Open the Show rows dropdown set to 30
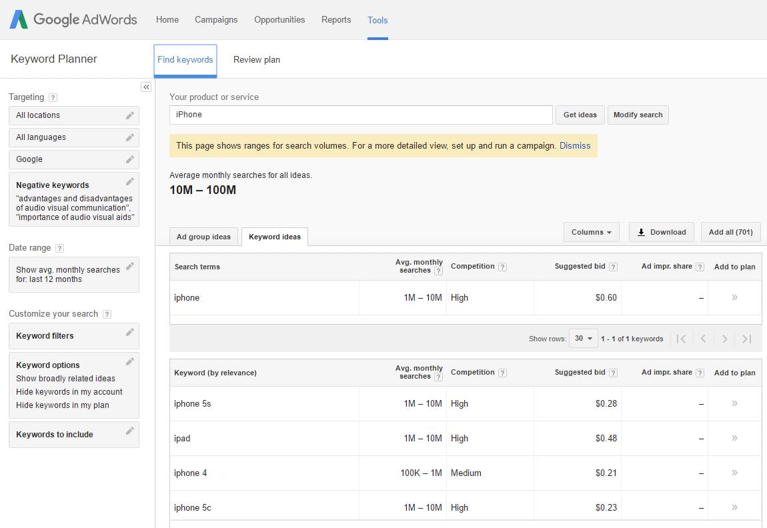 pyautogui.click(x=583, y=339)
